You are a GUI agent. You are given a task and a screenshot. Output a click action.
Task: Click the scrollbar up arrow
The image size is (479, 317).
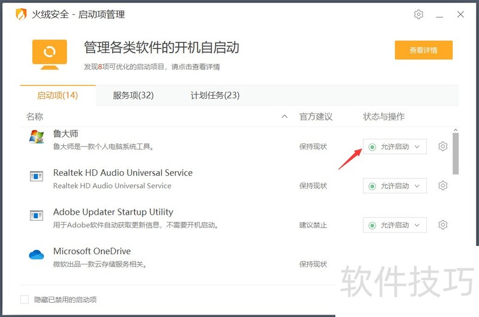[x=456, y=130]
